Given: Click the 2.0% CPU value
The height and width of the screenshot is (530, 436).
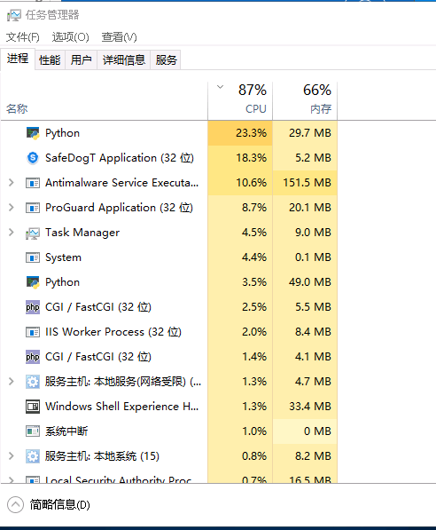Looking at the screenshot, I should click(254, 332).
